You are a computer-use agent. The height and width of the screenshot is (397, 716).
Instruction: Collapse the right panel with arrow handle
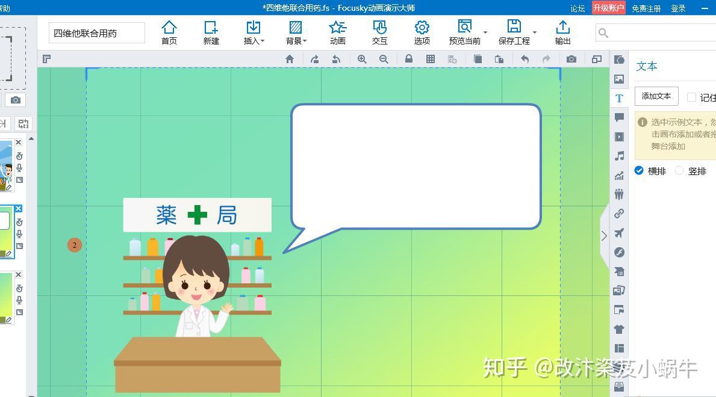(x=604, y=235)
